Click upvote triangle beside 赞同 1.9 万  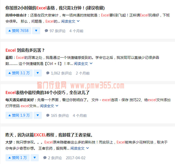click(x=10, y=115)
